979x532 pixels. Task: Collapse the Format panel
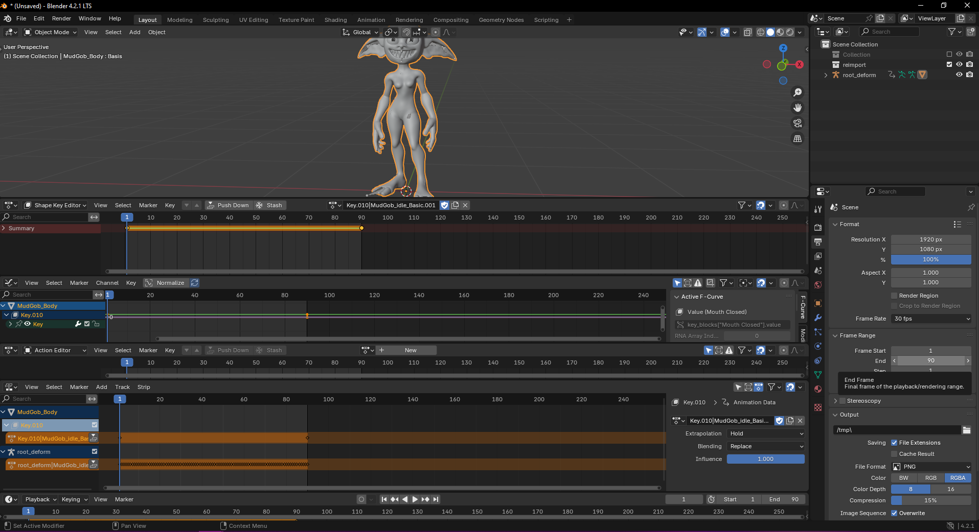tap(835, 224)
